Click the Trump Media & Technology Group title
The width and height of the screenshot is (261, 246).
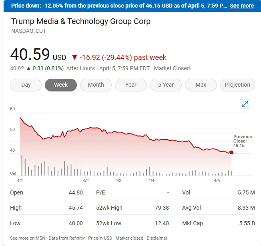[81, 21]
